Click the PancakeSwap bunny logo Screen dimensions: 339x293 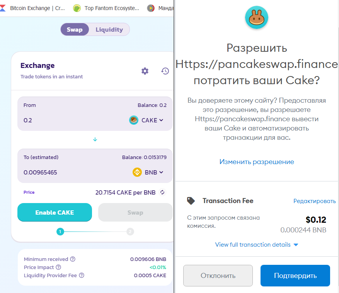(256, 17)
